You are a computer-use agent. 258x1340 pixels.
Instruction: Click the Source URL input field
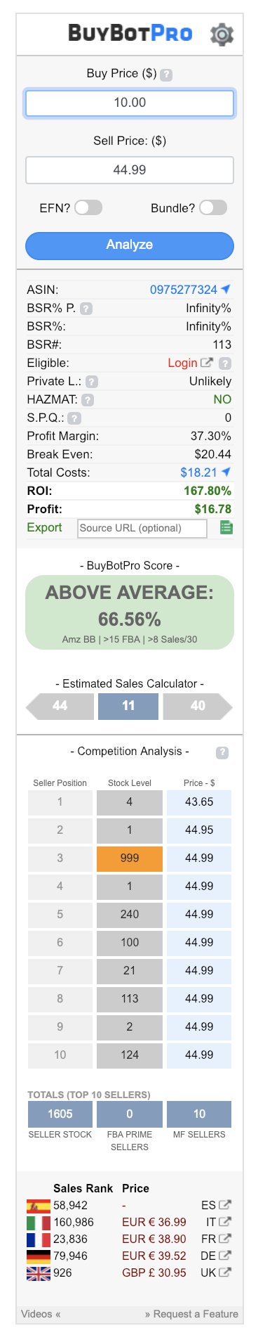tap(142, 528)
